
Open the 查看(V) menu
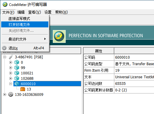click(34, 12)
